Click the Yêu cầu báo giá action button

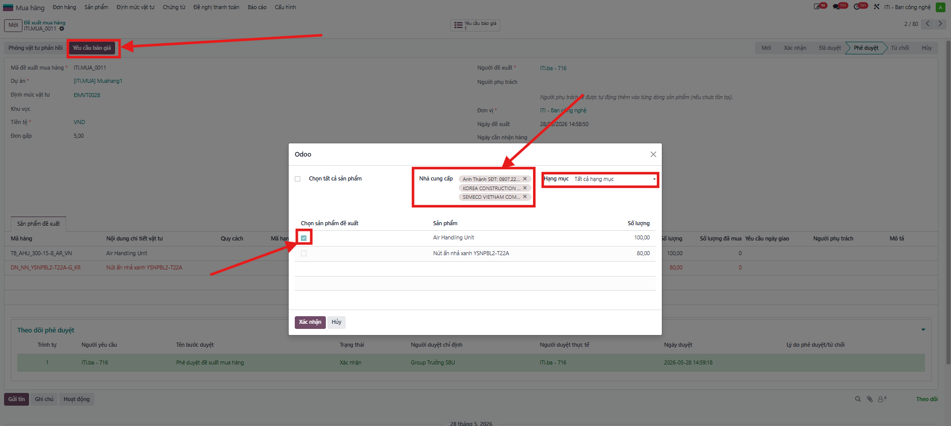[x=92, y=48]
